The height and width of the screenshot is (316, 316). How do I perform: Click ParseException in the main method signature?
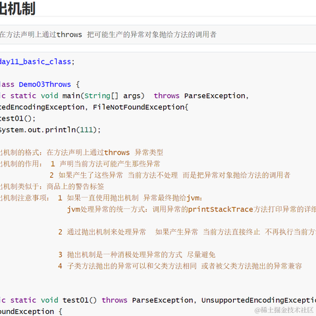215,95
